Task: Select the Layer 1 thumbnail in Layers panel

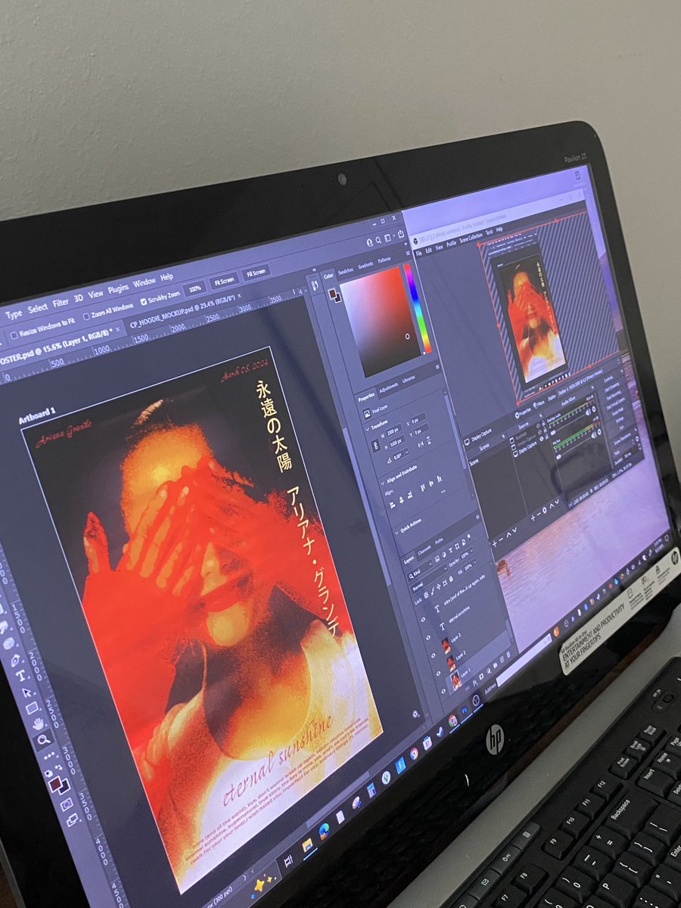Action: pyautogui.click(x=456, y=679)
